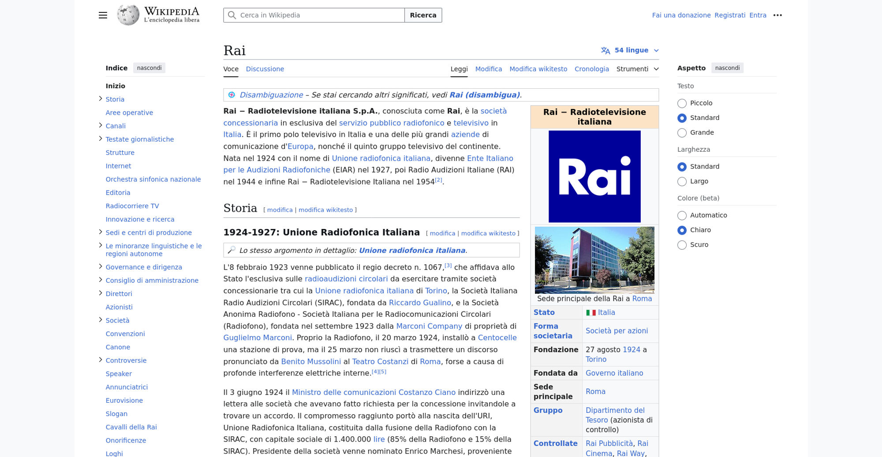Viewport: 882px width, 457px height.
Task: Click in the Cerca in Wikipedia field
Action: point(314,15)
